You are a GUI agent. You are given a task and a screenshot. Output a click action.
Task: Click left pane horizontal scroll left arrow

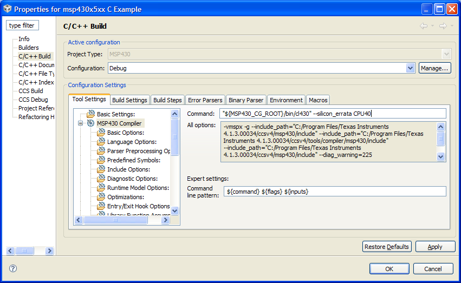click(x=10, y=251)
